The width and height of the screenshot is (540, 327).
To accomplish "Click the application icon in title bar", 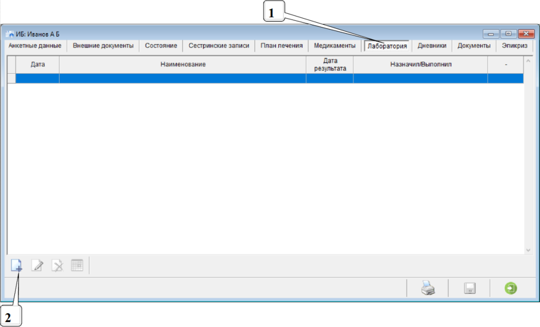I will pyautogui.click(x=10, y=34).
